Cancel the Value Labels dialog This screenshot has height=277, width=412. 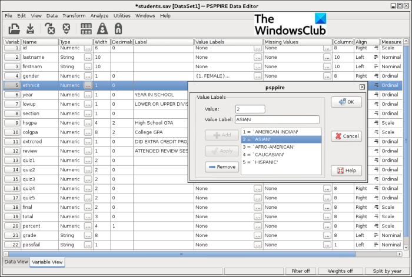pos(346,136)
